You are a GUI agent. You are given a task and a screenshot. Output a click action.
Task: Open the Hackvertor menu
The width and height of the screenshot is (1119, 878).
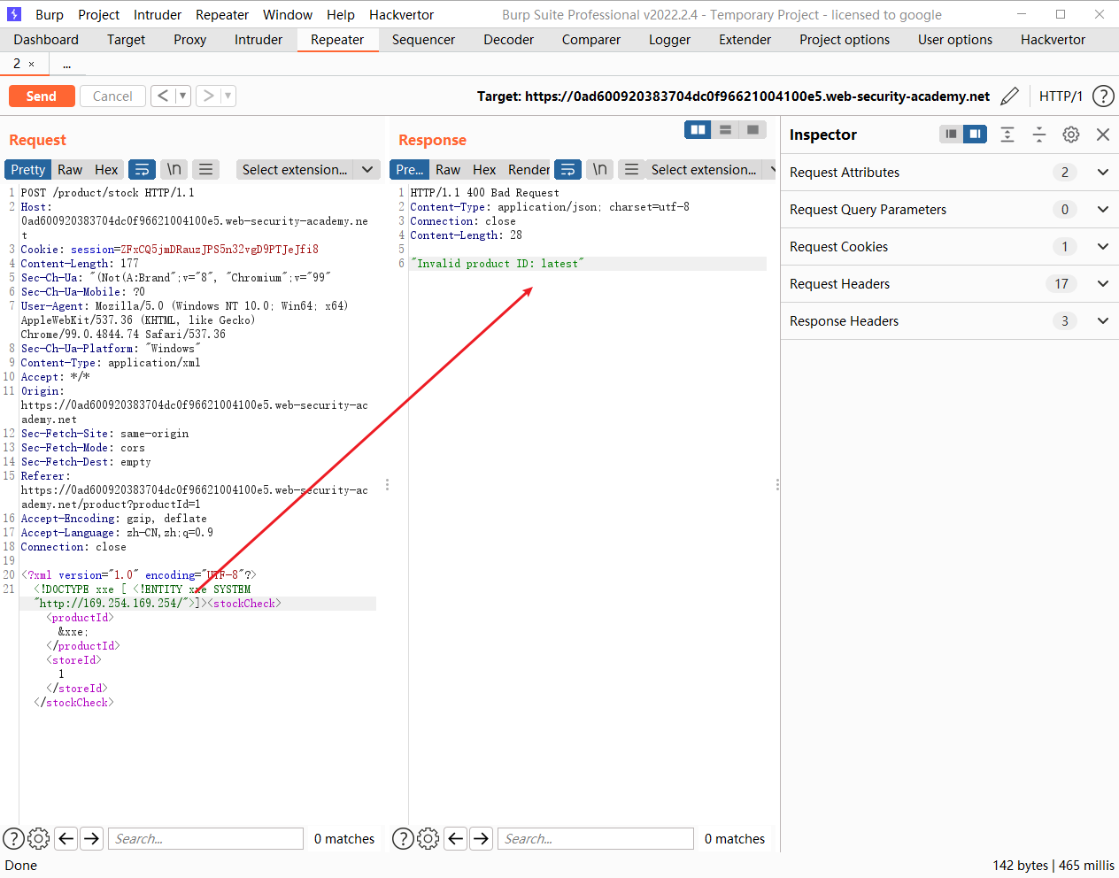401,14
